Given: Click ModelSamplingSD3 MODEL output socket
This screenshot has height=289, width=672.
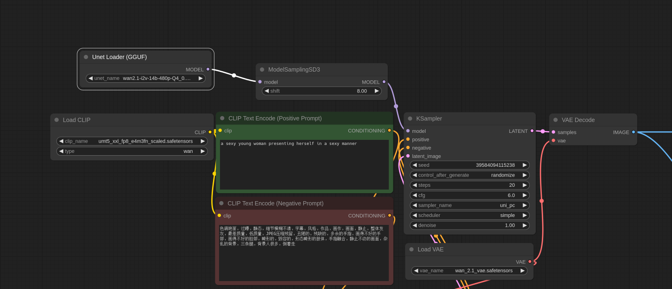Looking at the screenshot, I should point(384,82).
